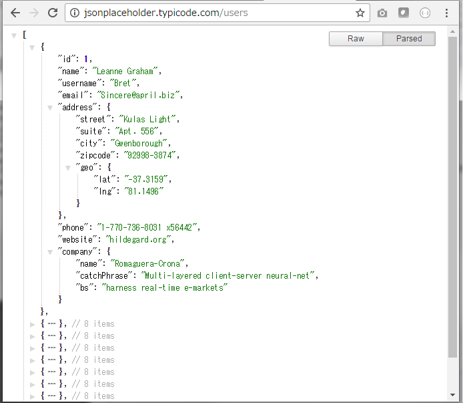The height and width of the screenshot is (403, 463).
Task: Expand the fourth collapsed 8 items object
Action: tap(32, 360)
